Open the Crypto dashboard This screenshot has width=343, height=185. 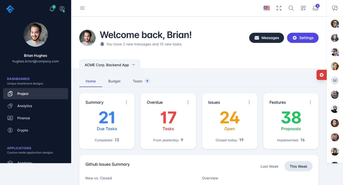click(x=22, y=130)
